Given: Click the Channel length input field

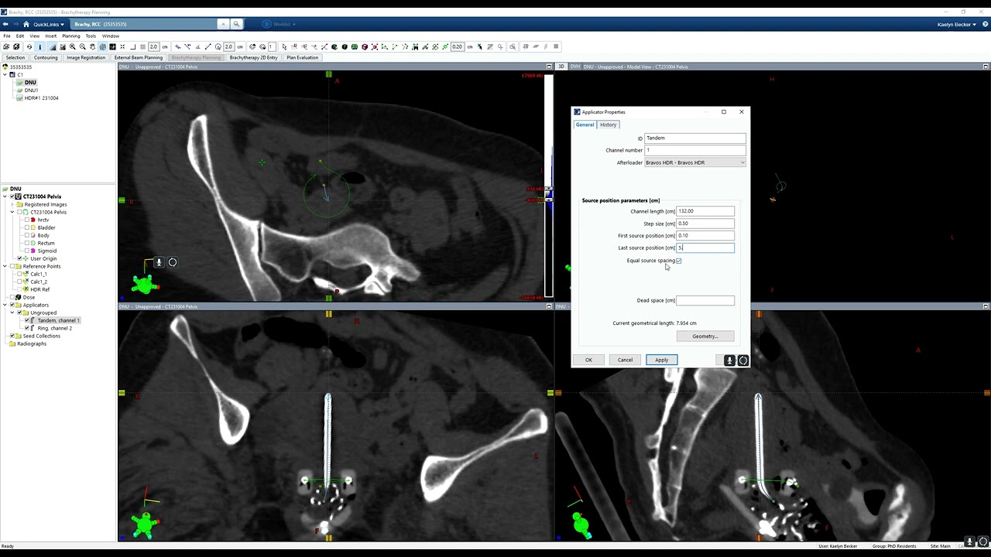Looking at the screenshot, I should (705, 211).
